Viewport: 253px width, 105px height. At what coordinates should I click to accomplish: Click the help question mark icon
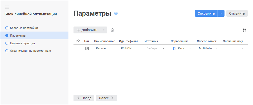[x=116, y=13]
